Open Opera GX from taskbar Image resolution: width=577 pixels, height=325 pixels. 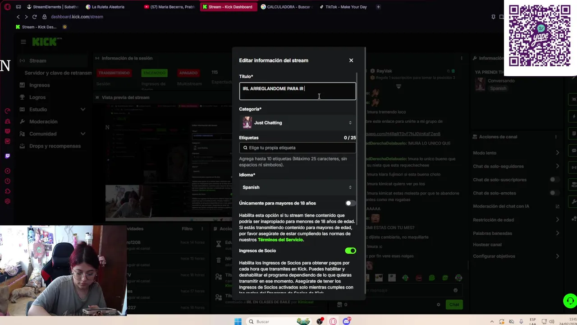point(333,321)
